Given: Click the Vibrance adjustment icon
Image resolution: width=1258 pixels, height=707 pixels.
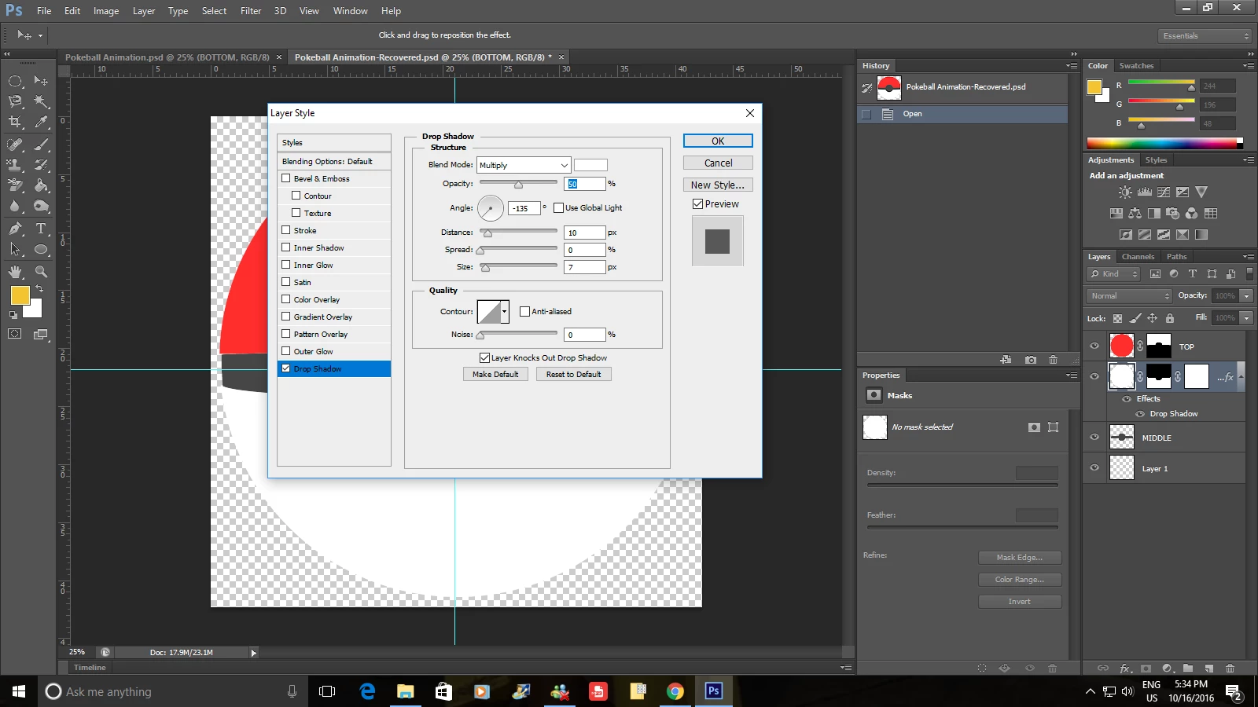Looking at the screenshot, I should [x=1201, y=192].
